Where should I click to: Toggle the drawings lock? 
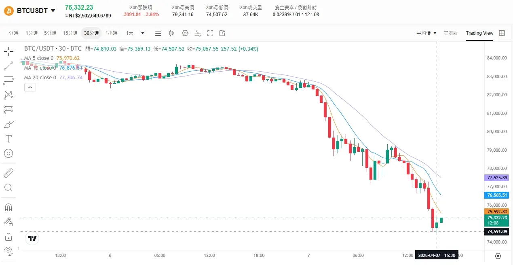tap(8, 236)
